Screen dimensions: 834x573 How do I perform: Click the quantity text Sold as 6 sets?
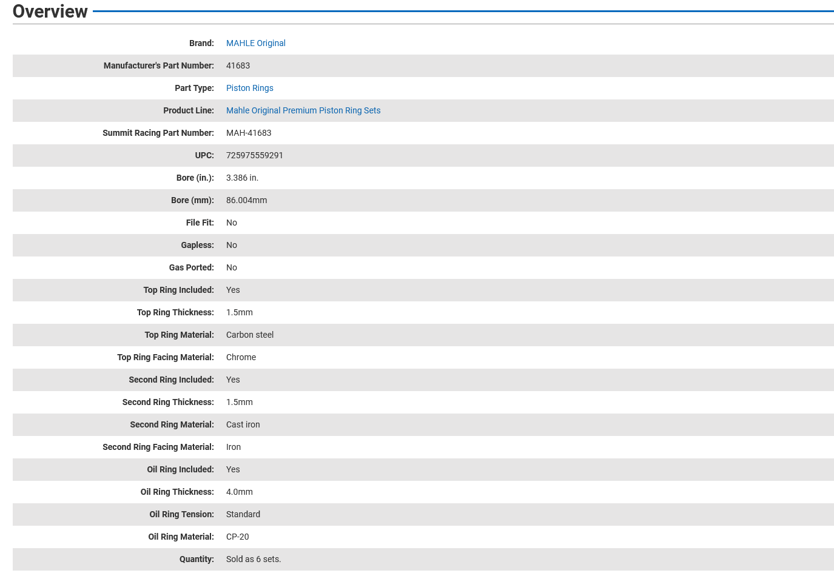tap(253, 559)
